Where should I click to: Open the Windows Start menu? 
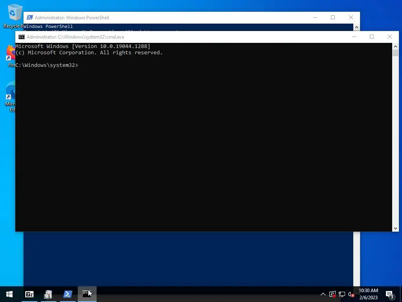point(9,294)
